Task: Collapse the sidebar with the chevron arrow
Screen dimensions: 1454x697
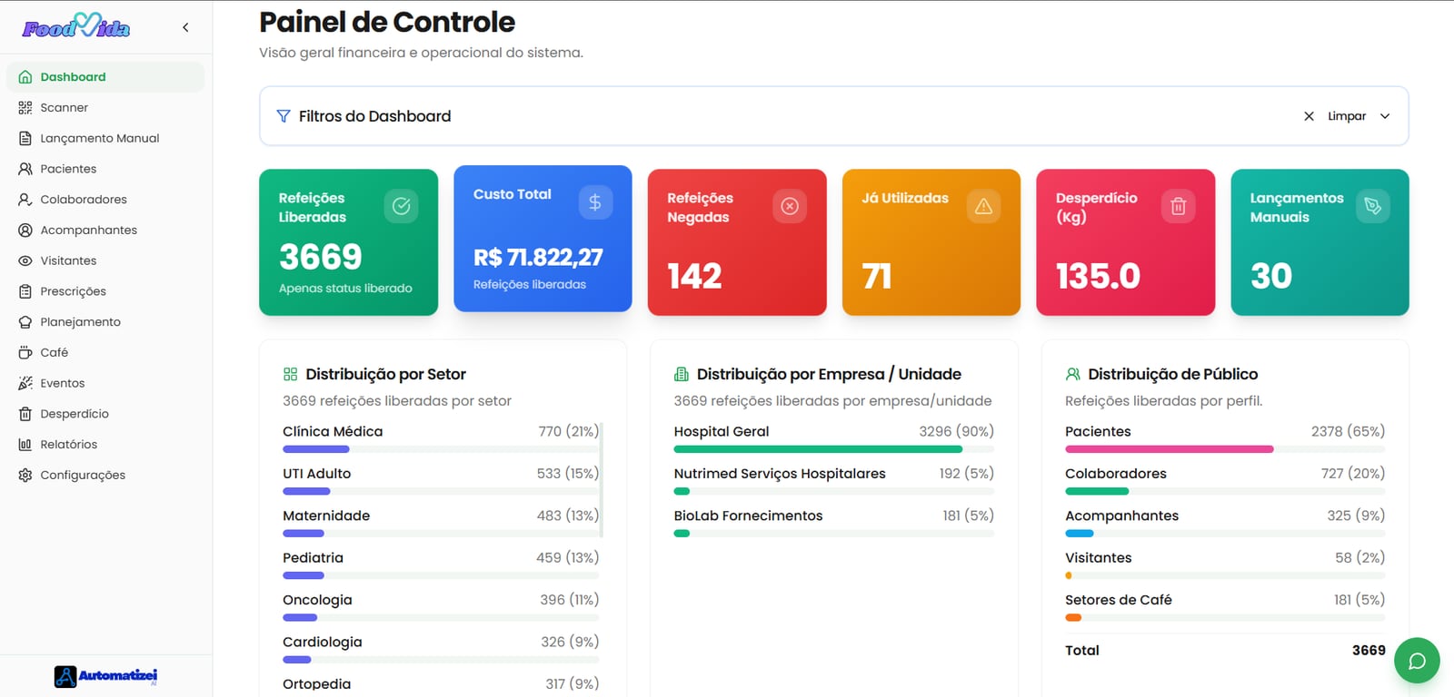Action: (185, 27)
